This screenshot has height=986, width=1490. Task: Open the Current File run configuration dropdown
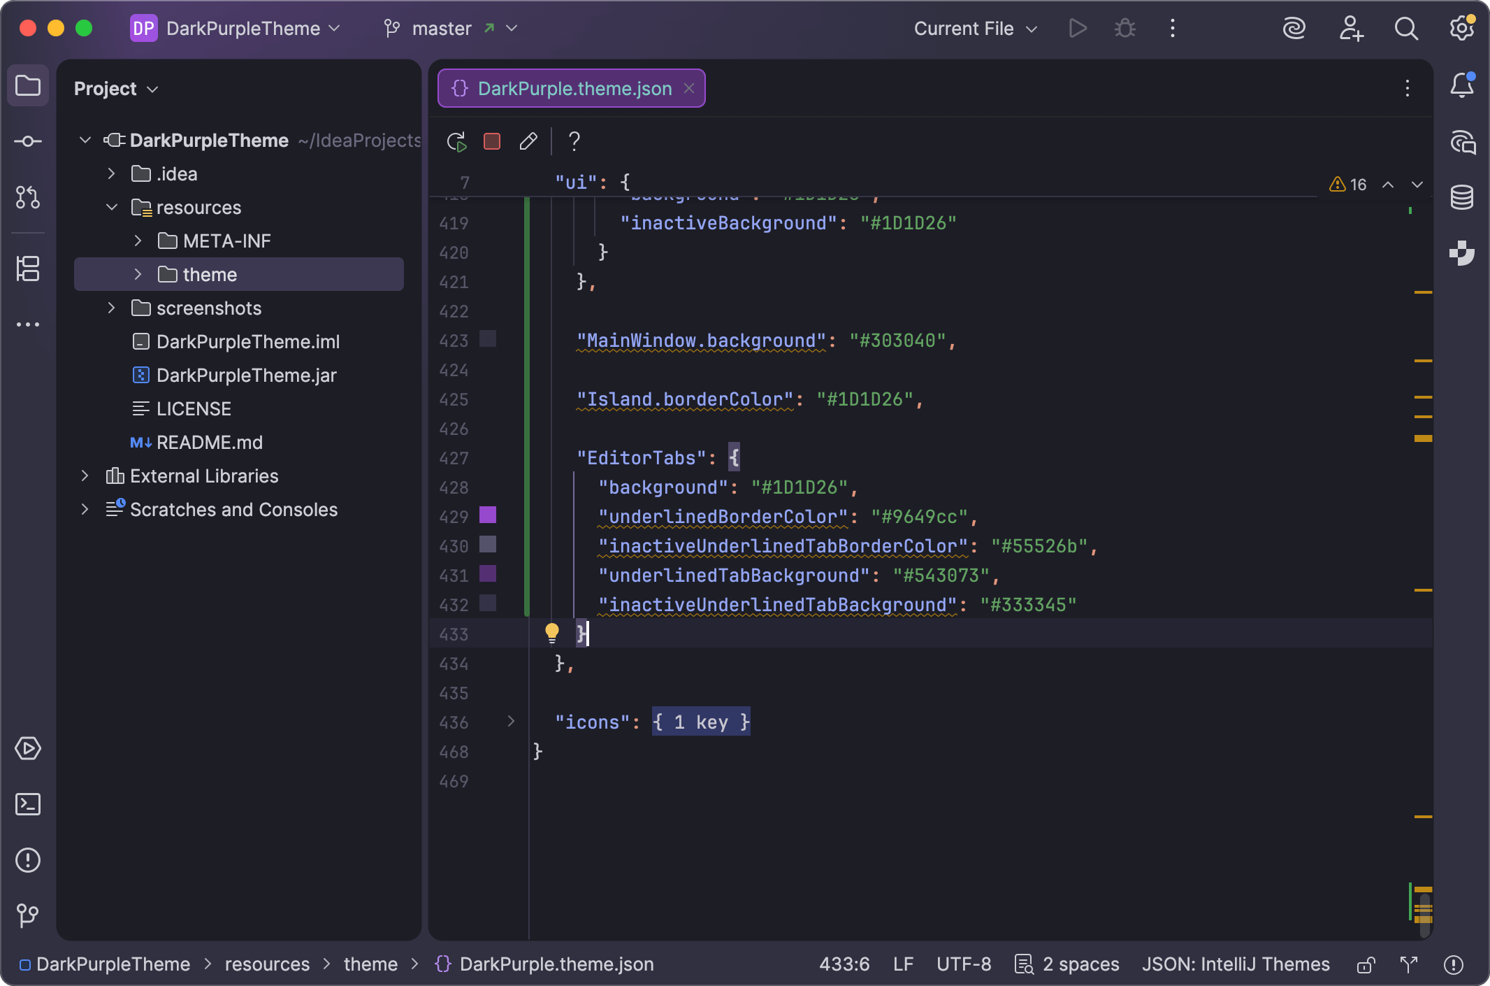click(x=974, y=29)
